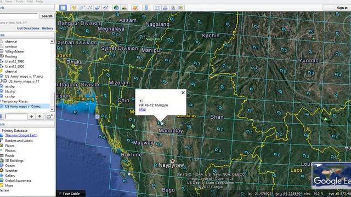Click the Get Directions link
351x197 pixels.
point(28,28)
